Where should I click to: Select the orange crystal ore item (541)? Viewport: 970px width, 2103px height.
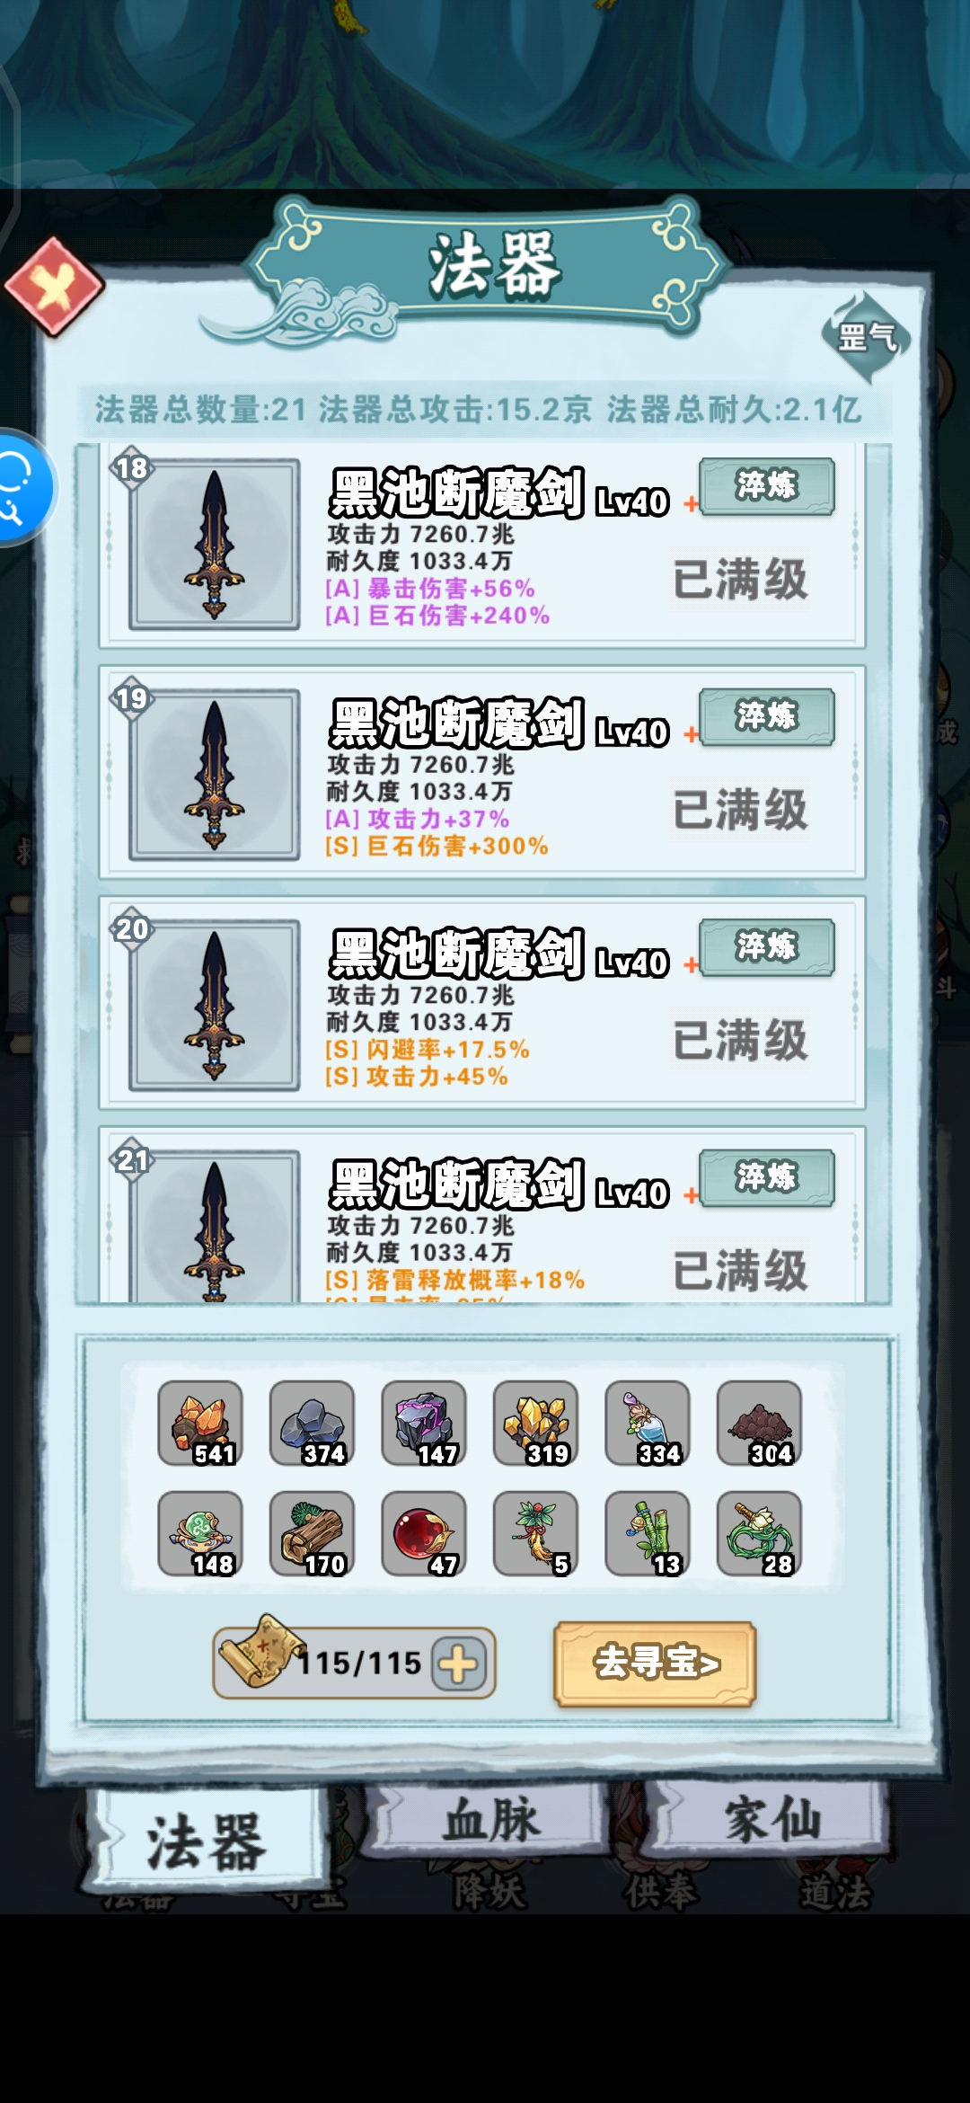(x=200, y=1423)
